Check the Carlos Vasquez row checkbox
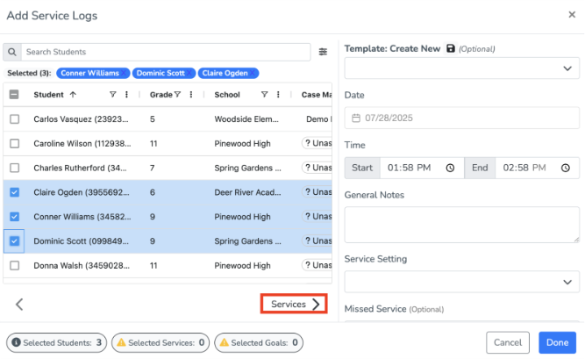Image resolution: width=585 pixels, height=359 pixels. tap(15, 119)
